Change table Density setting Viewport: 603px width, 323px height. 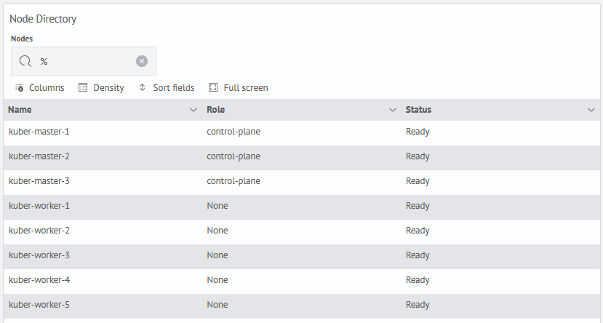[108, 88]
